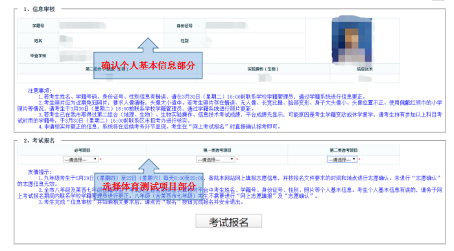The height and width of the screenshot is (251, 454).
Task: Open the 第二类选考项目 dropdown
Action: [342, 160]
